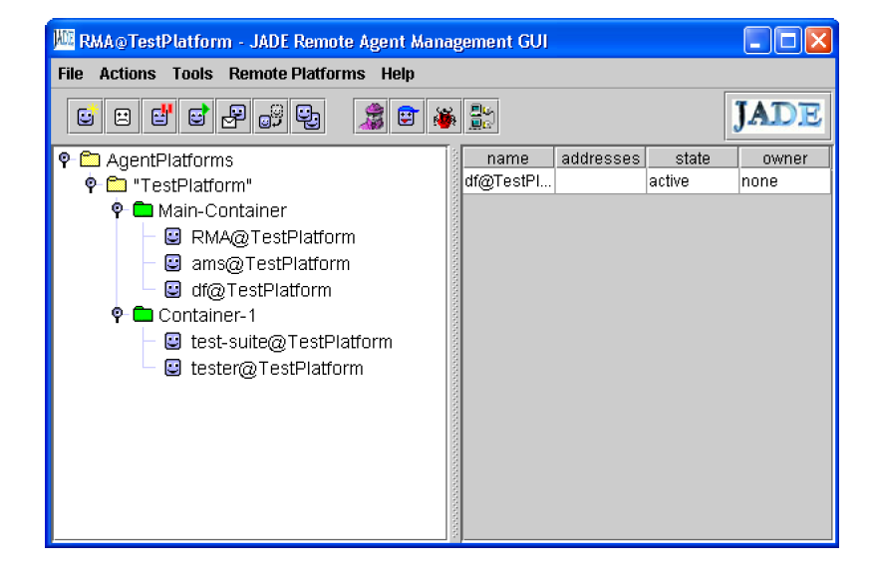Open the Remote Platforms menu
Image resolution: width=873 pixels, height=579 pixels.
pos(297,74)
